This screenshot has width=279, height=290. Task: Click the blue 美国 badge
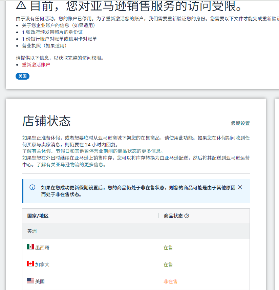coord(22,76)
